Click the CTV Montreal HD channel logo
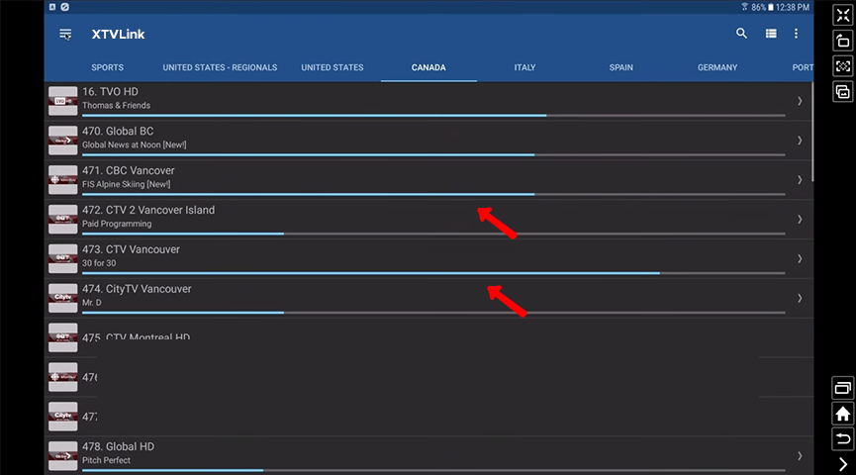 (62, 337)
